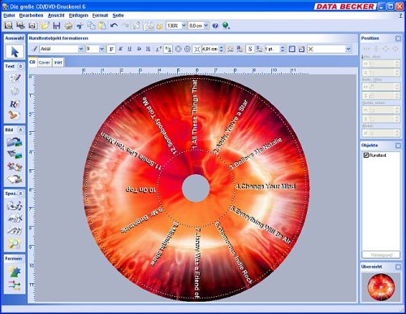The height and width of the screenshot is (314, 406).
Task: Click the shapes star icon in Formen panel
Action: pos(15,272)
